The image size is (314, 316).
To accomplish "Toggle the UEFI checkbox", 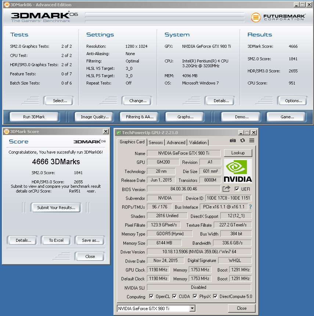I will click(237, 189).
